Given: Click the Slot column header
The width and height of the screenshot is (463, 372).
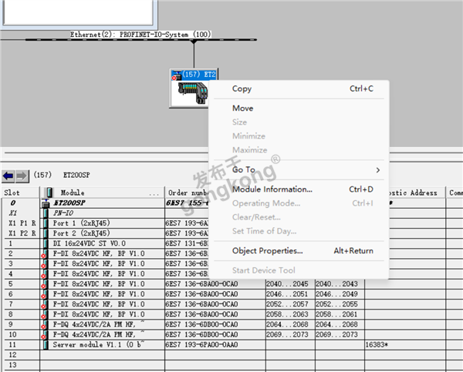Looking at the screenshot, I should pyautogui.click(x=20, y=193).
